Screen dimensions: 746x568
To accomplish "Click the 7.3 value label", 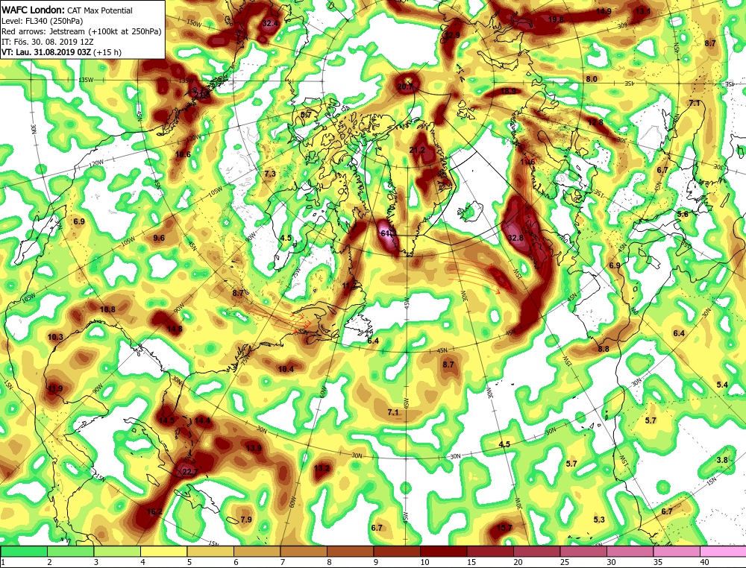I will (x=270, y=174).
